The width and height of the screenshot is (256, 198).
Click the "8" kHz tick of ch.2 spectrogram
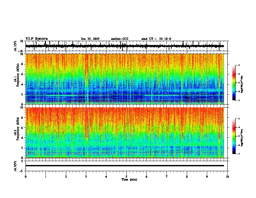[x=23, y=118]
